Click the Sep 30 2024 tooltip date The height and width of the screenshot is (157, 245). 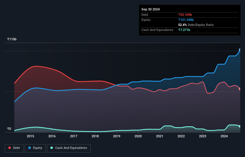point(150,9)
